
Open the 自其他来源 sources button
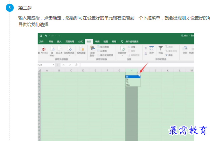tap(69, 51)
